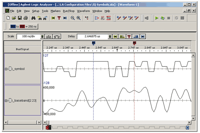The height and width of the screenshot is (133, 200).
Task: Toggle the checkbox beside i_baseband[2:23]
Action: tap(10, 101)
